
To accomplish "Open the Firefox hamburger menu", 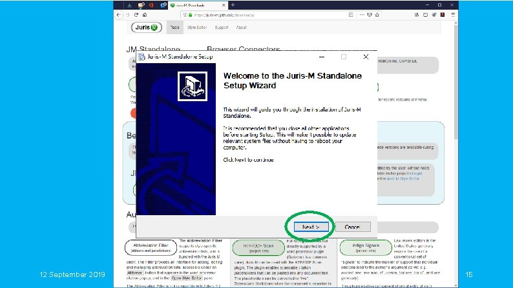I will click(x=453, y=15).
